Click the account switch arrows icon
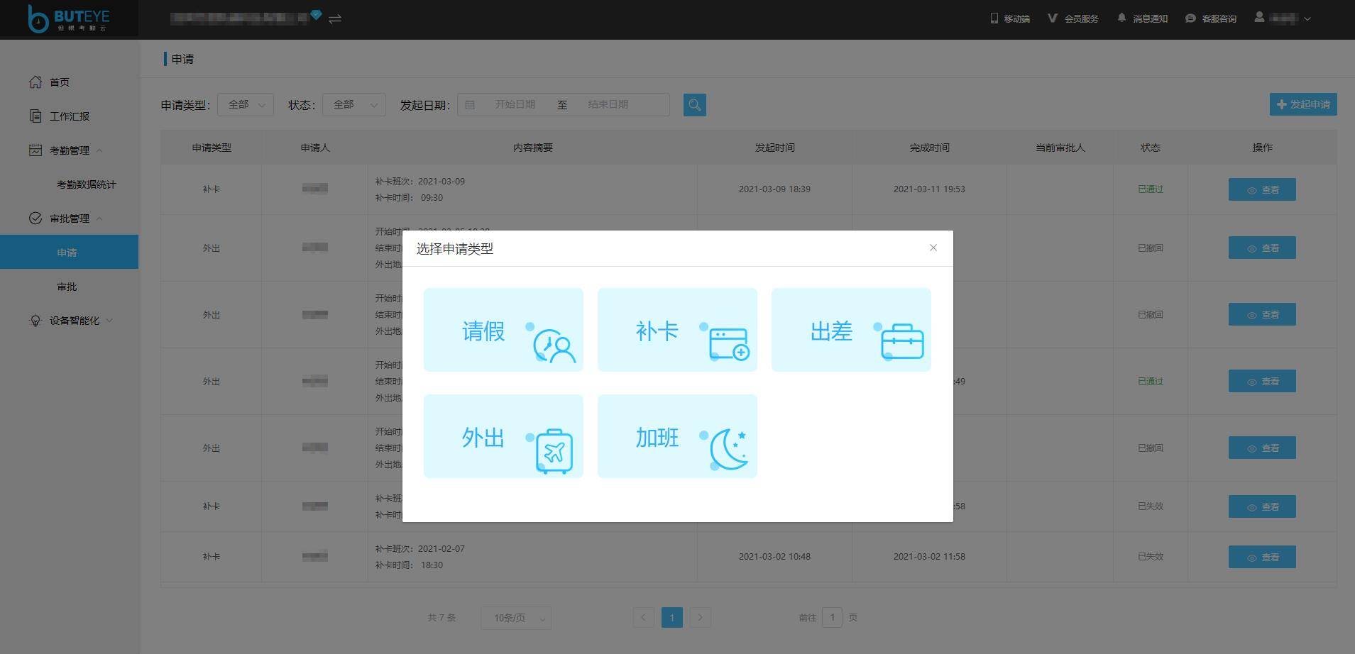 335,18
